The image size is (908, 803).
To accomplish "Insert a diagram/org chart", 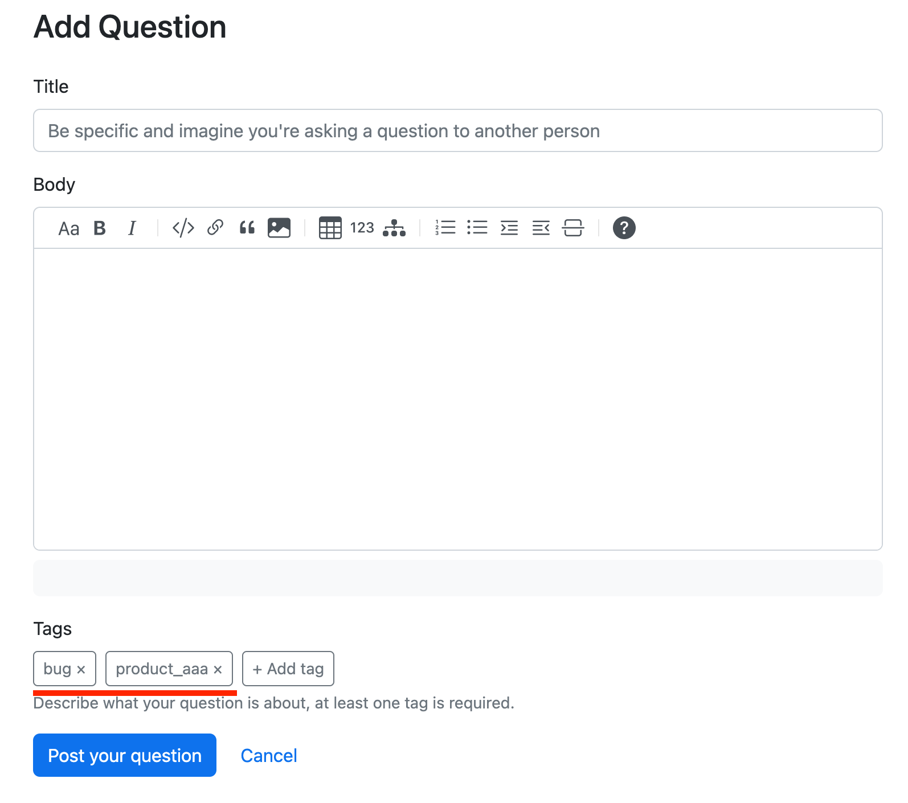I will 395,228.
